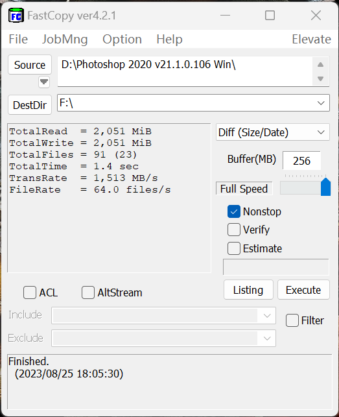Click the source path scroll up arrow
Image resolution: width=339 pixels, height=417 pixels.
click(320, 64)
